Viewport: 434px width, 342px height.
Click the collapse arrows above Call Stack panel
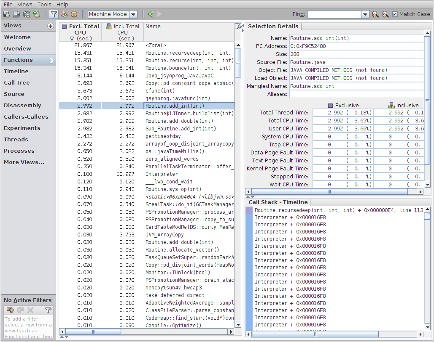coord(250,197)
